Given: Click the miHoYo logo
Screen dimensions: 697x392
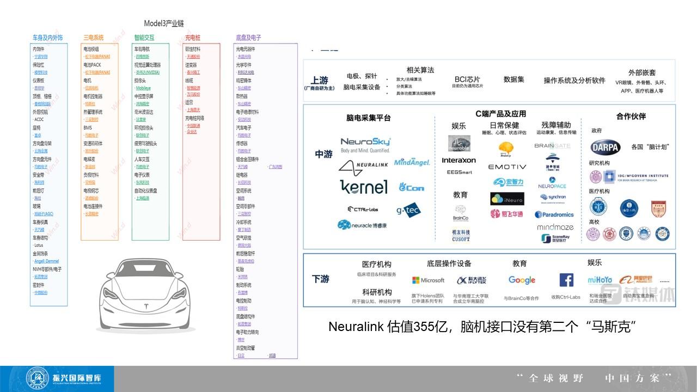Looking at the screenshot, I should tap(600, 280).
